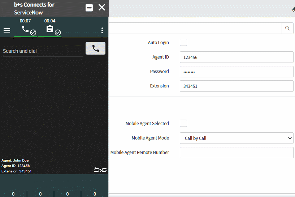
Task: Open the Mobile Agent Mode dropdown
Action: 237,138
